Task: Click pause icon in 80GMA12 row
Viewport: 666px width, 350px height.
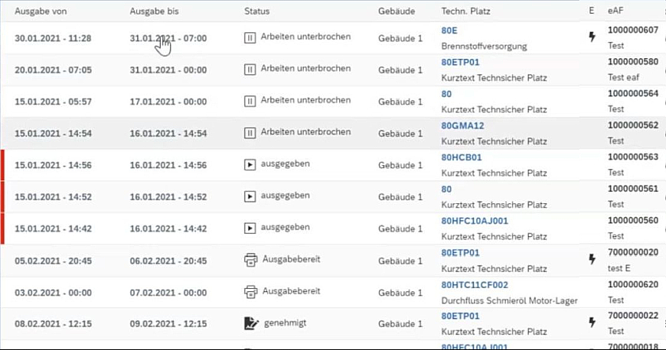Action: click(x=250, y=133)
